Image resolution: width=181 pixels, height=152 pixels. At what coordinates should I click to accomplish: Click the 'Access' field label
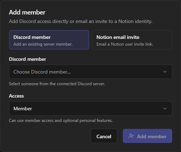(16, 96)
